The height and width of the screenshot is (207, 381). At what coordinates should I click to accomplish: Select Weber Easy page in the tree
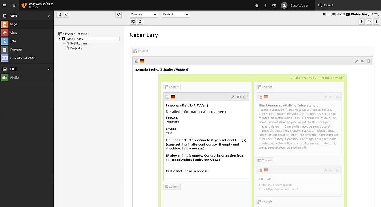pos(75,39)
